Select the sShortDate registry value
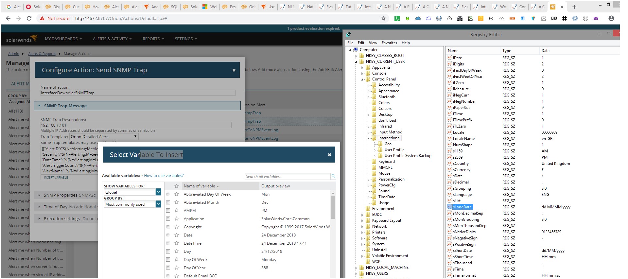Image resolution: width=628 pixels, height=279 pixels. (462, 251)
